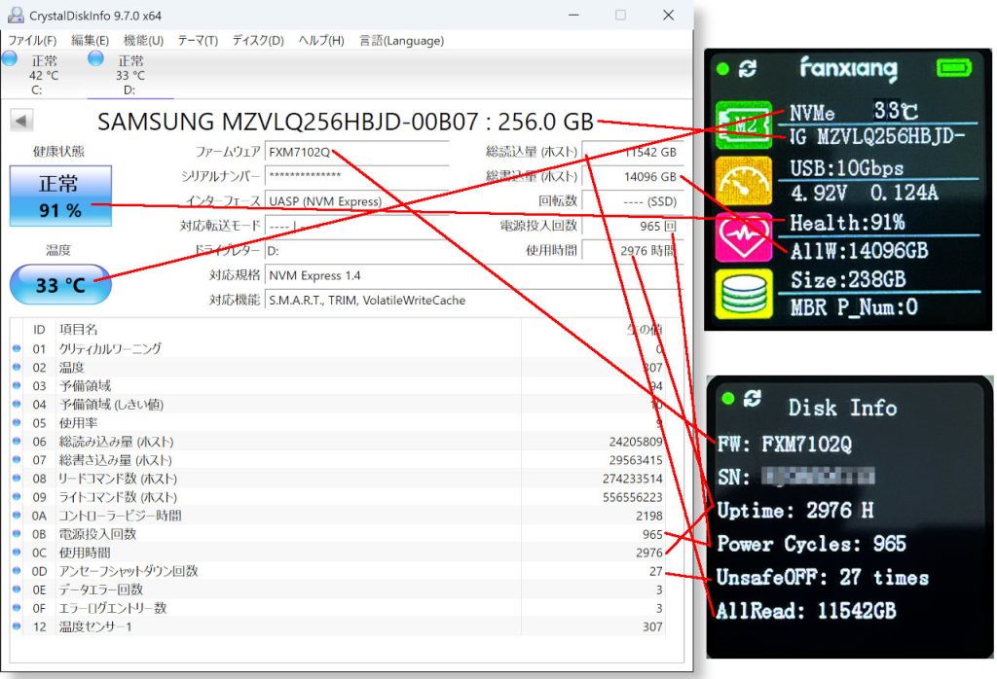Click the refresh icon on Disk Info screen

coord(751,398)
